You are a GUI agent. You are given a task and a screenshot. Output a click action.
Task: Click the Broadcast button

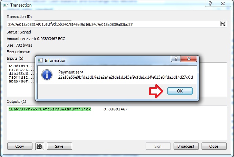coord(186,146)
